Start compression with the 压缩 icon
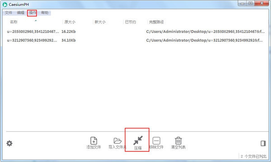This screenshot has width=271, height=162. click(x=138, y=140)
